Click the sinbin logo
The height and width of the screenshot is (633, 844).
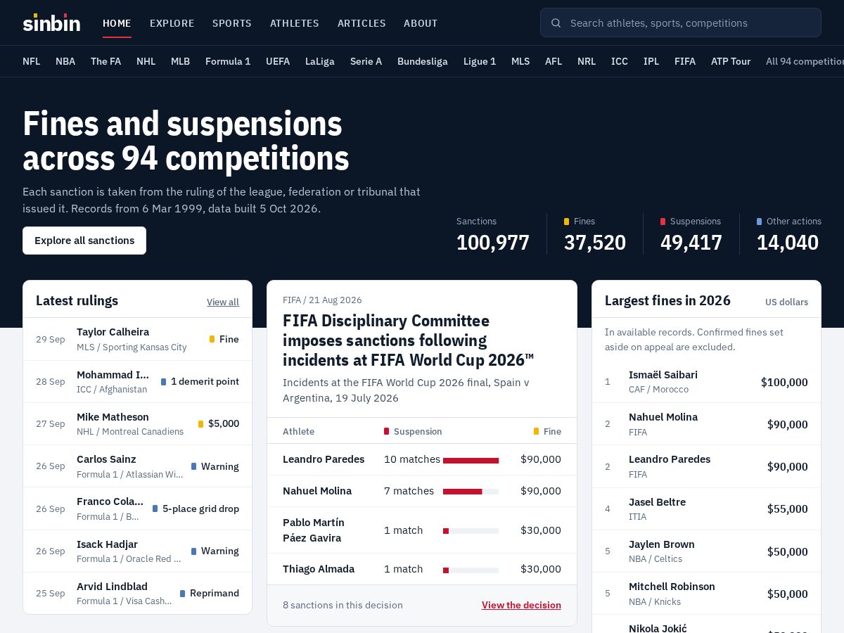[51, 23]
